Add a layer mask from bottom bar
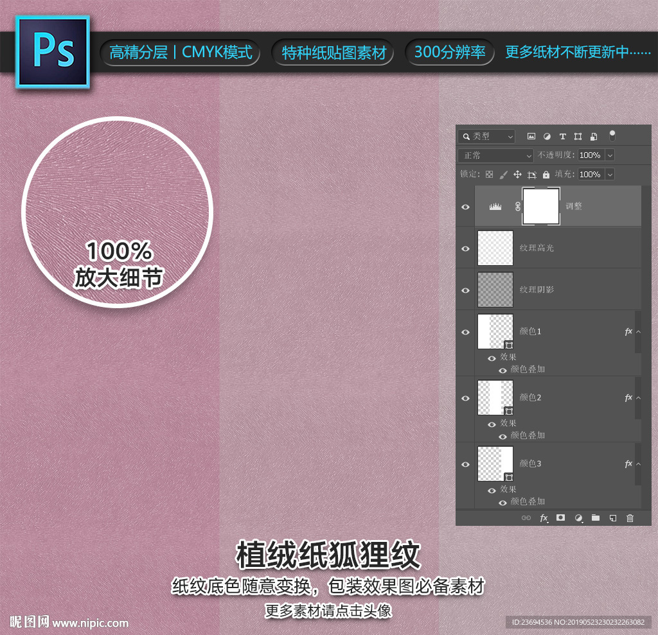 click(x=560, y=518)
